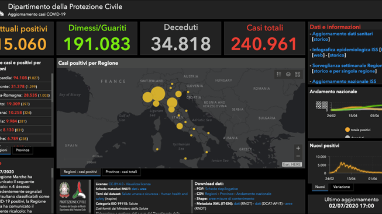Screen dimensions: 382x214
Task: Click the notes panel scrollbar
Action: click(x=53, y=173)
